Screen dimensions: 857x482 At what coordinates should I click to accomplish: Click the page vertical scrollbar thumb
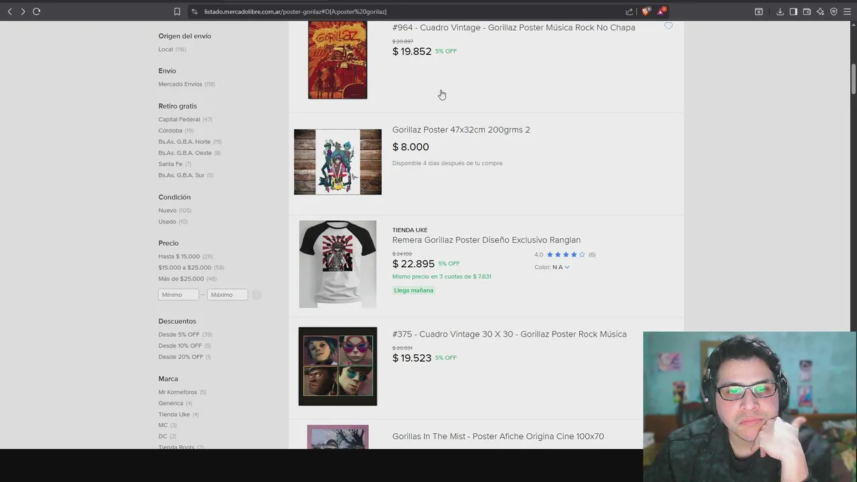pyautogui.click(x=853, y=79)
